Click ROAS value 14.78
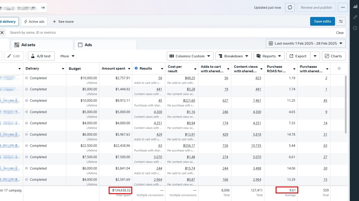Screen dimensions: 359x201 (x=291, y=135)
